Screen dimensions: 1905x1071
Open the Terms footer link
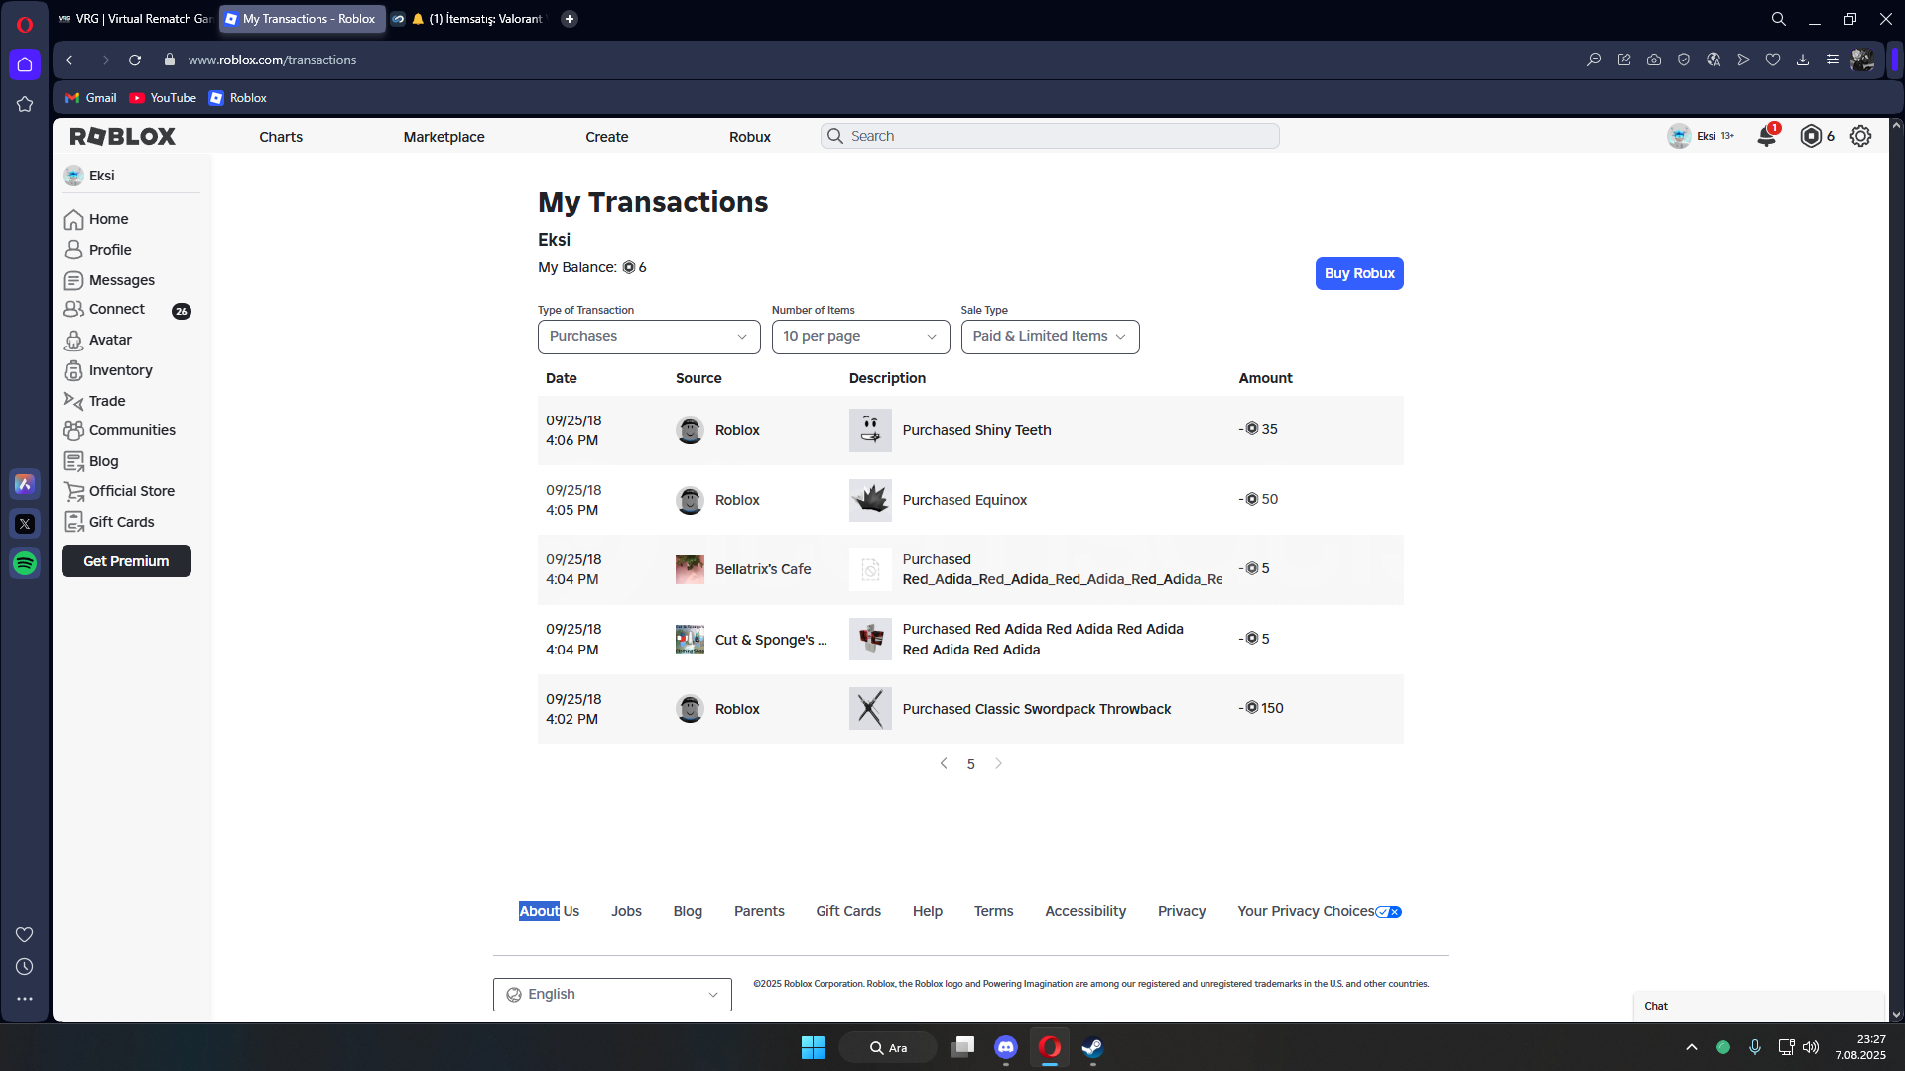pyautogui.click(x=993, y=911)
